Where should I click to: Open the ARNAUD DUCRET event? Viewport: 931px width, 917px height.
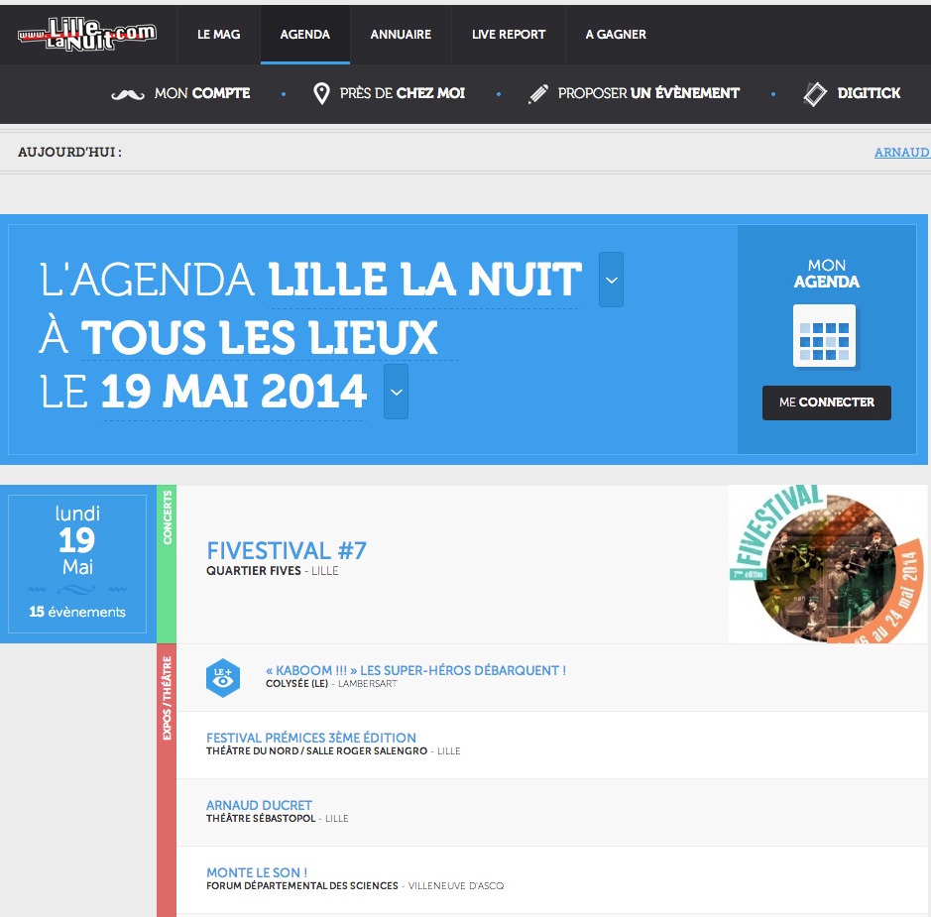point(259,805)
